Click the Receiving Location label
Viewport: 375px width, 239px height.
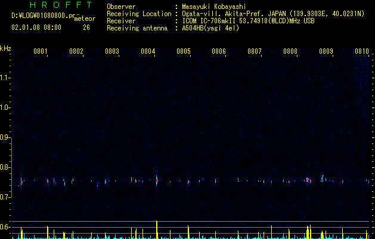[139, 14]
